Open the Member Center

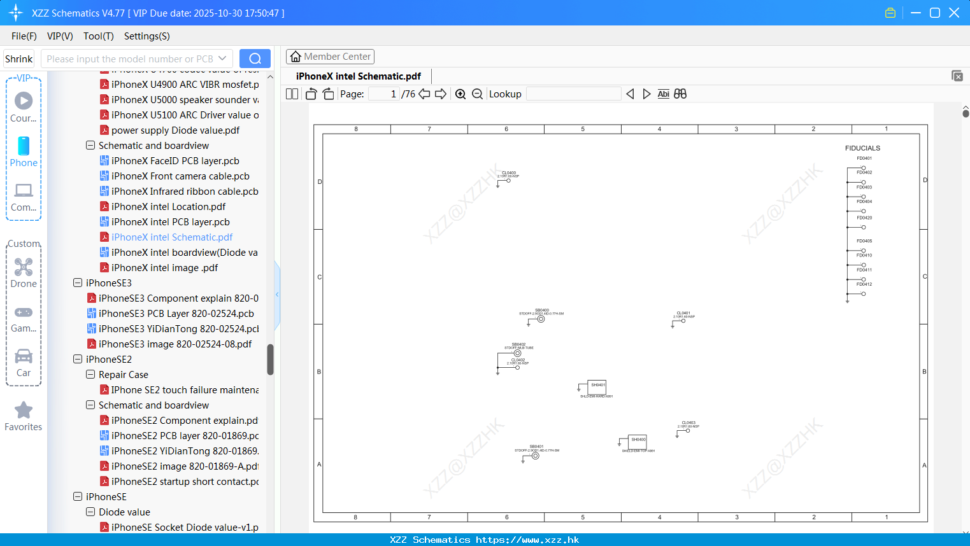[x=330, y=57]
